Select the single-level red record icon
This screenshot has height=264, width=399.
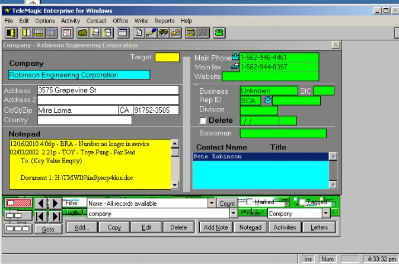tap(18, 203)
